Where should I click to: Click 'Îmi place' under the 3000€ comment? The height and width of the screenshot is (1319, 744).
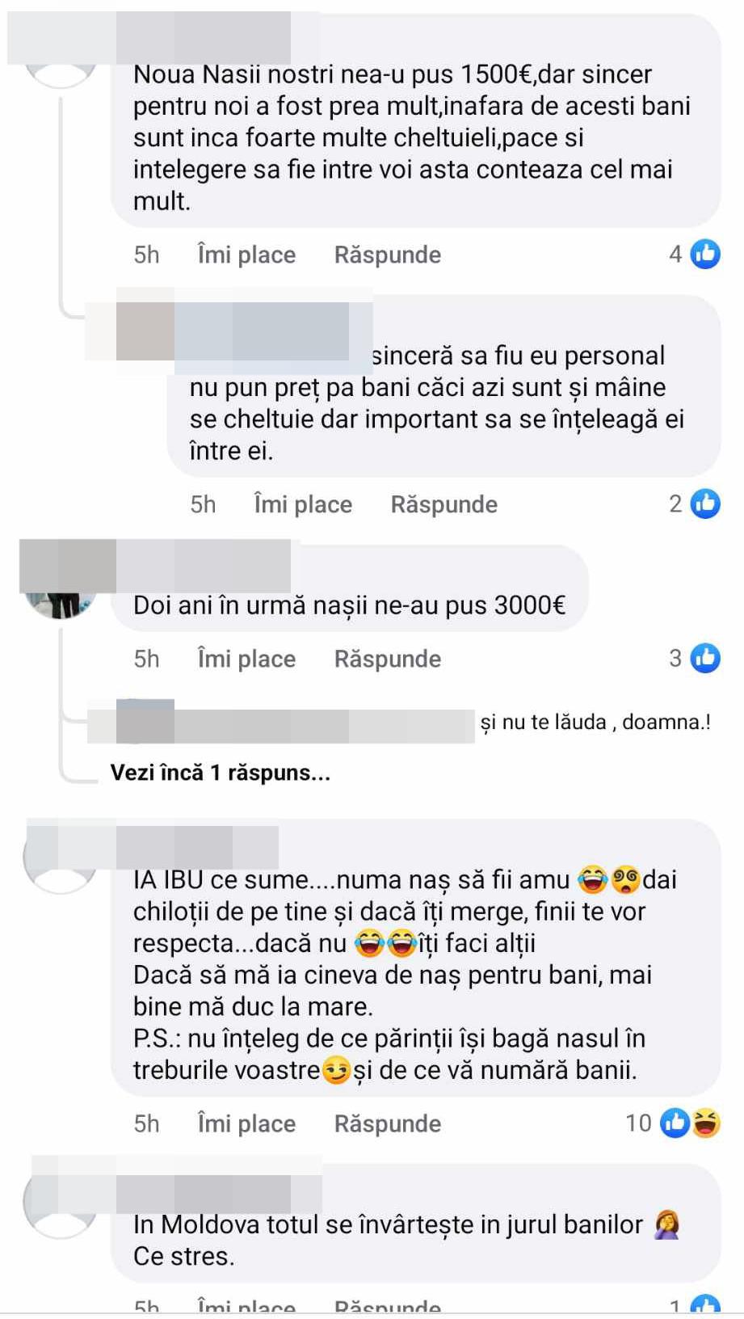(x=246, y=659)
